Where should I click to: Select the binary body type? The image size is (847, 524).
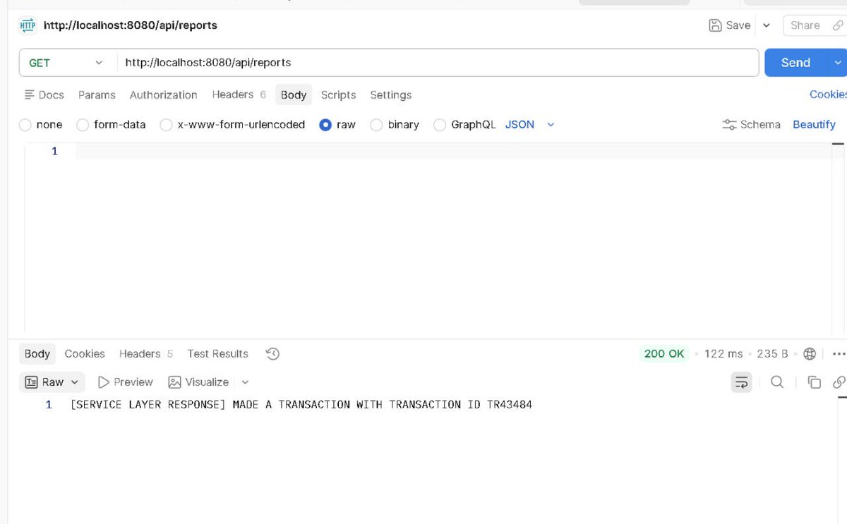click(395, 124)
